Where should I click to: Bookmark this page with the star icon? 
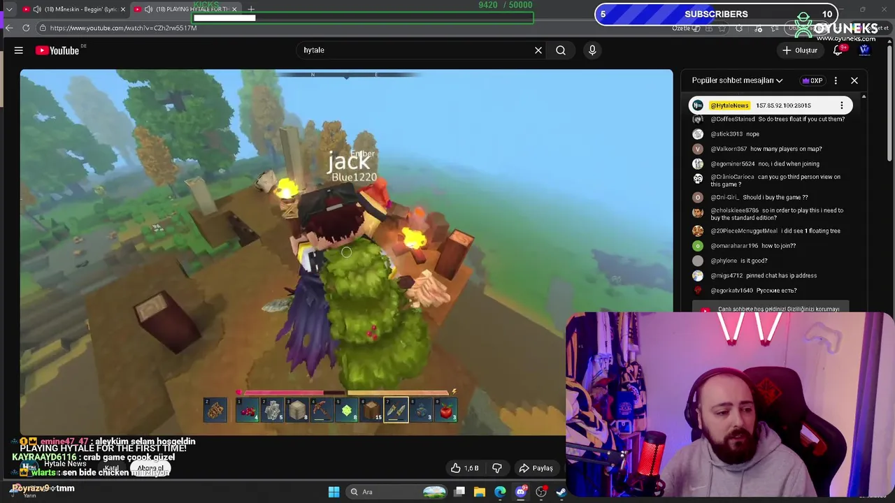pos(722,28)
